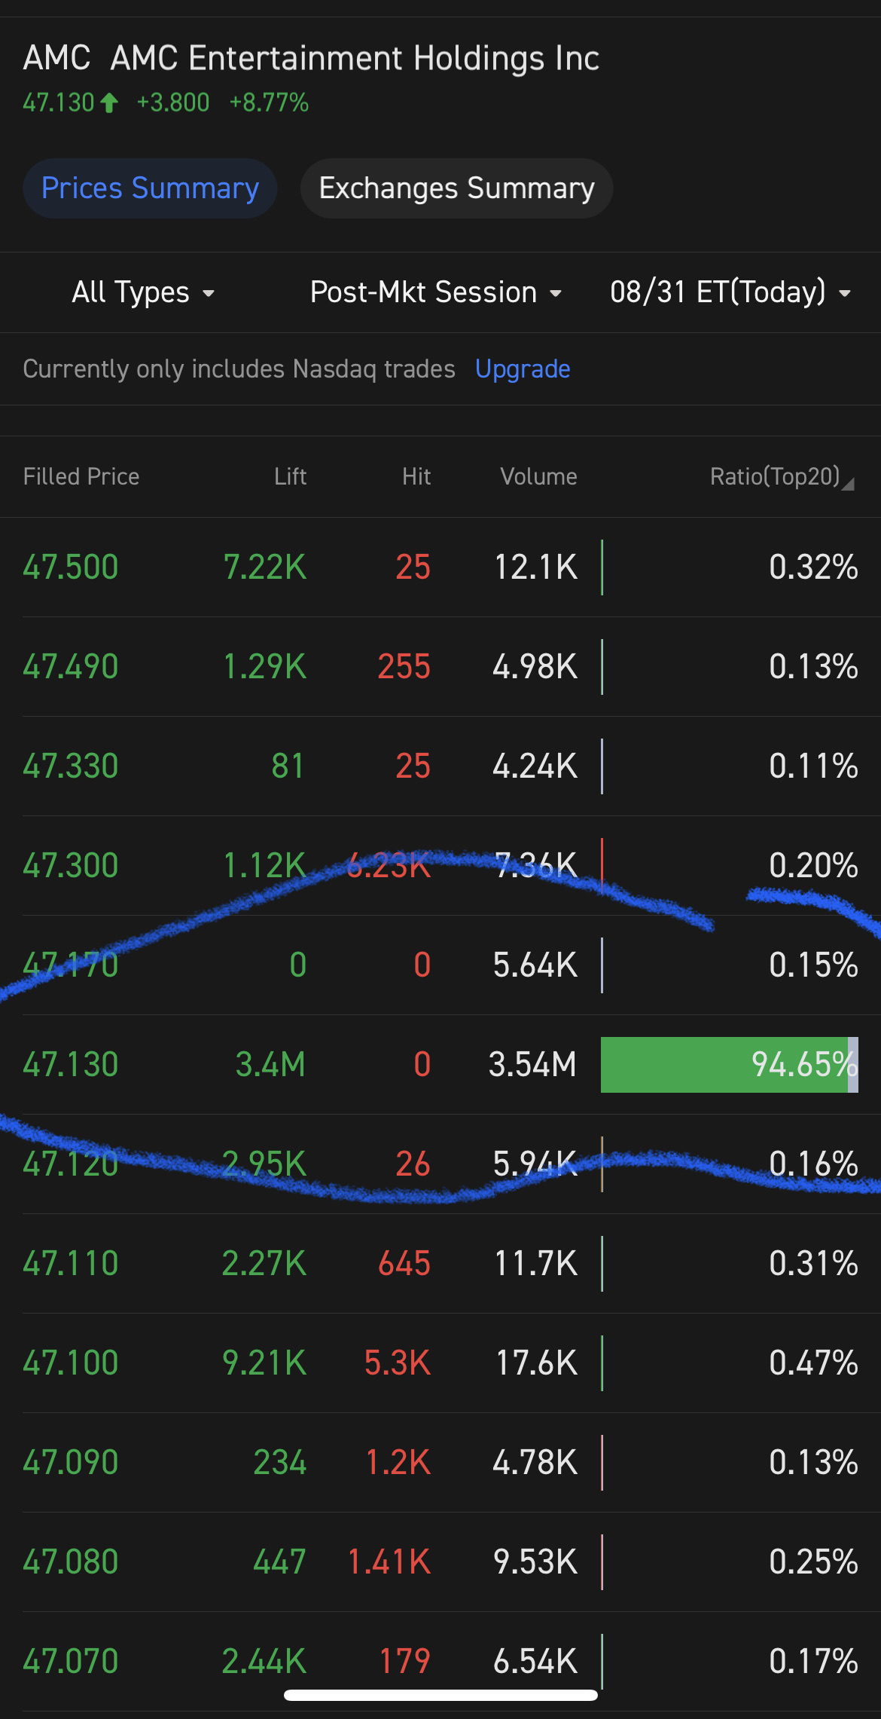Click the Lift column header
Image resolution: width=881 pixels, height=1719 pixels.
[x=290, y=477]
